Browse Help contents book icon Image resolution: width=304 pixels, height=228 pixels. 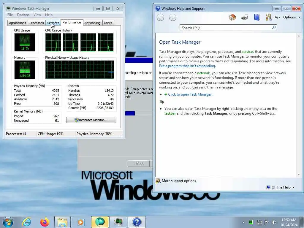coord(257,17)
